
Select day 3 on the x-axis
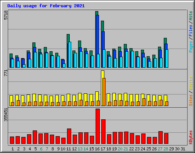[24, 149]
